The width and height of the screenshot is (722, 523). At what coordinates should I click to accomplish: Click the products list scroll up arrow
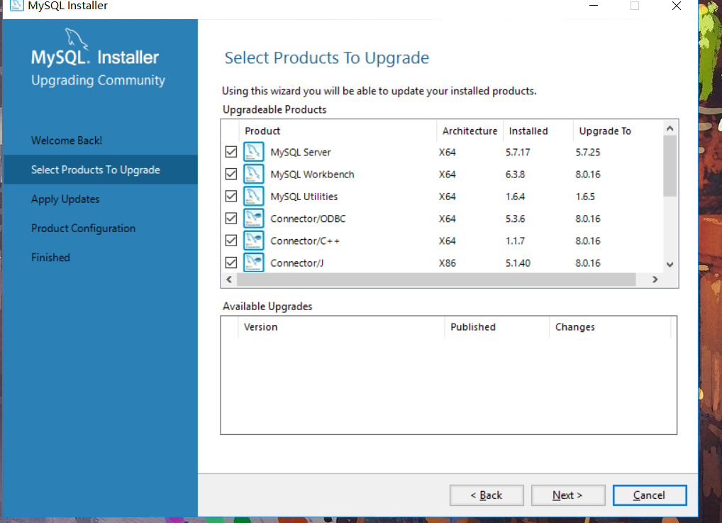(x=670, y=128)
